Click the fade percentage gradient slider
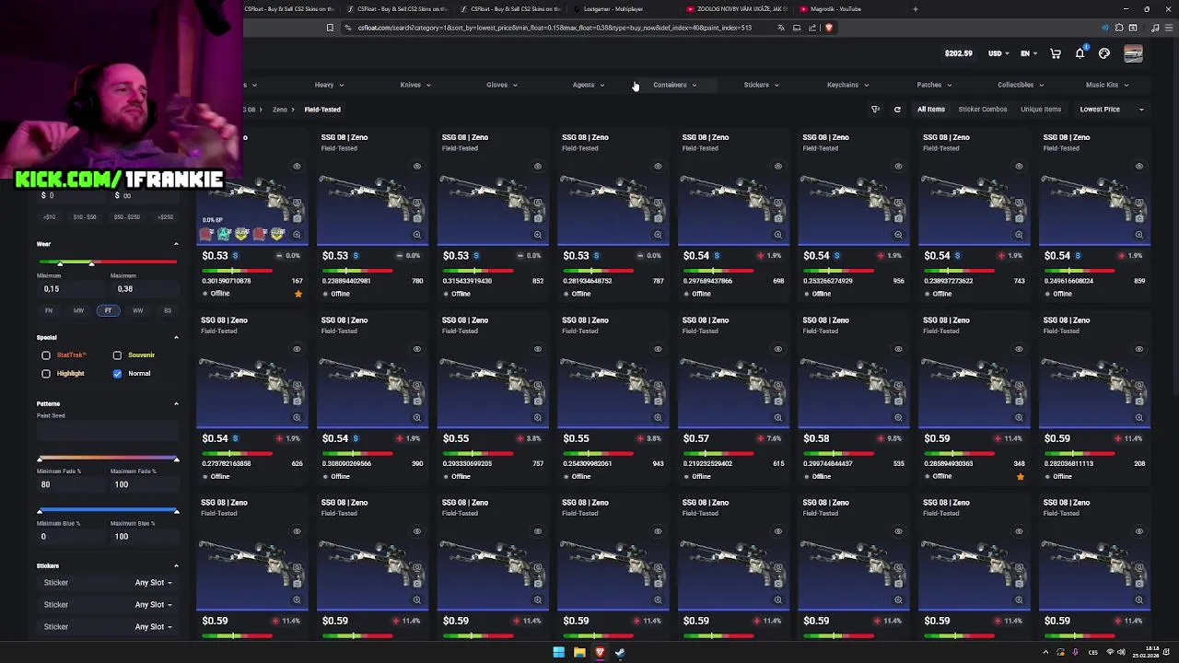The height and width of the screenshot is (663, 1179). click(108, 459)
